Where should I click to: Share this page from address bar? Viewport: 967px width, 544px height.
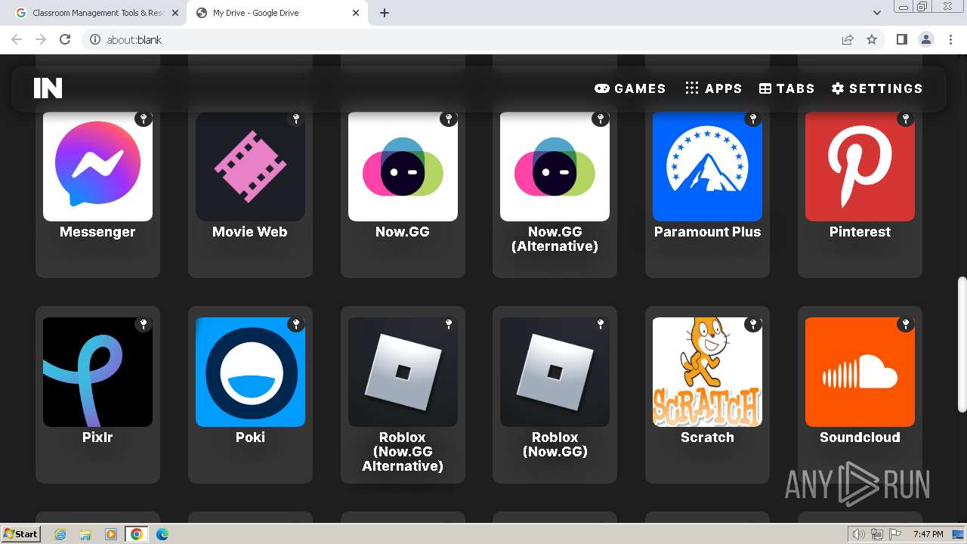pos(848,39)
